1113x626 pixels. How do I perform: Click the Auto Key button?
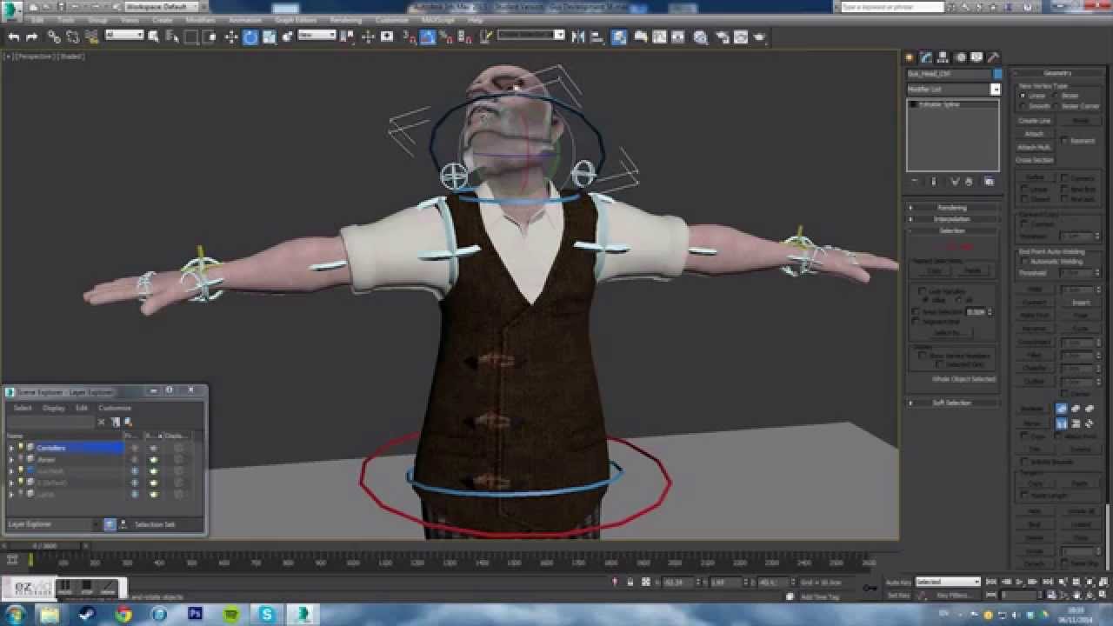pyautogui.click(x=899, y=583)
